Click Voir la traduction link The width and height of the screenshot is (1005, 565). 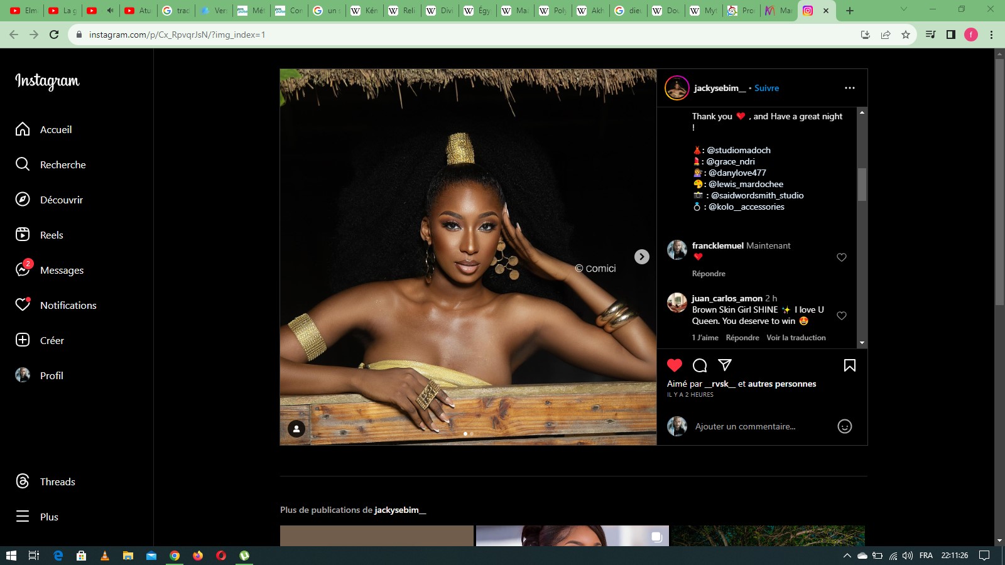[796, 338]
